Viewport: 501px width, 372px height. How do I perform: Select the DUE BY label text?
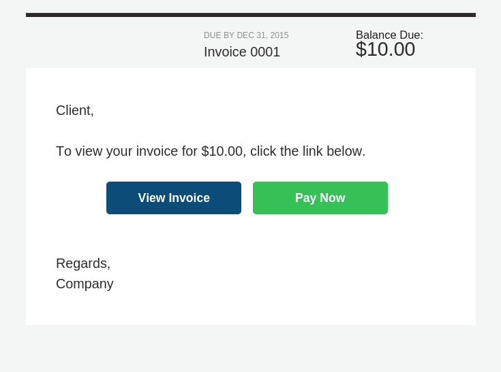[219, 35]
